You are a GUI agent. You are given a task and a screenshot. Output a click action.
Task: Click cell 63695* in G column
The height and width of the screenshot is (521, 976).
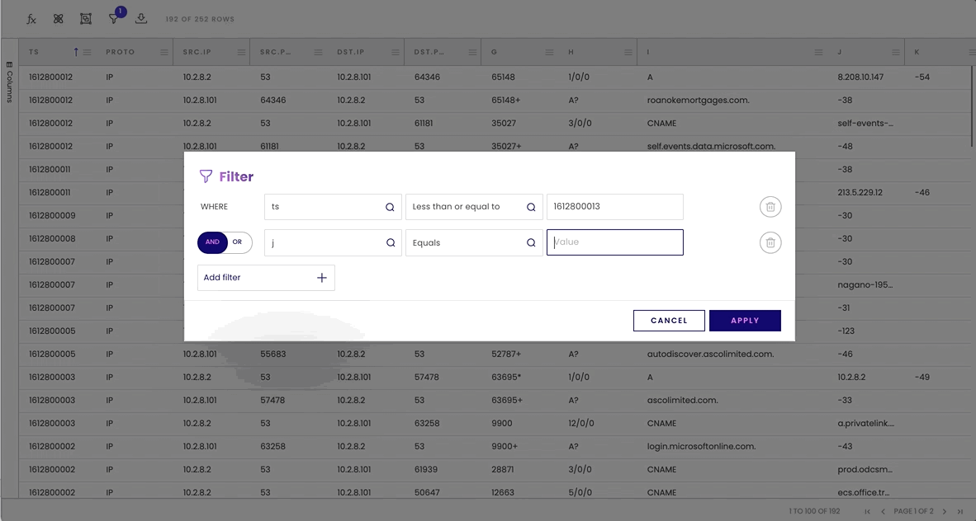point(506,378)
